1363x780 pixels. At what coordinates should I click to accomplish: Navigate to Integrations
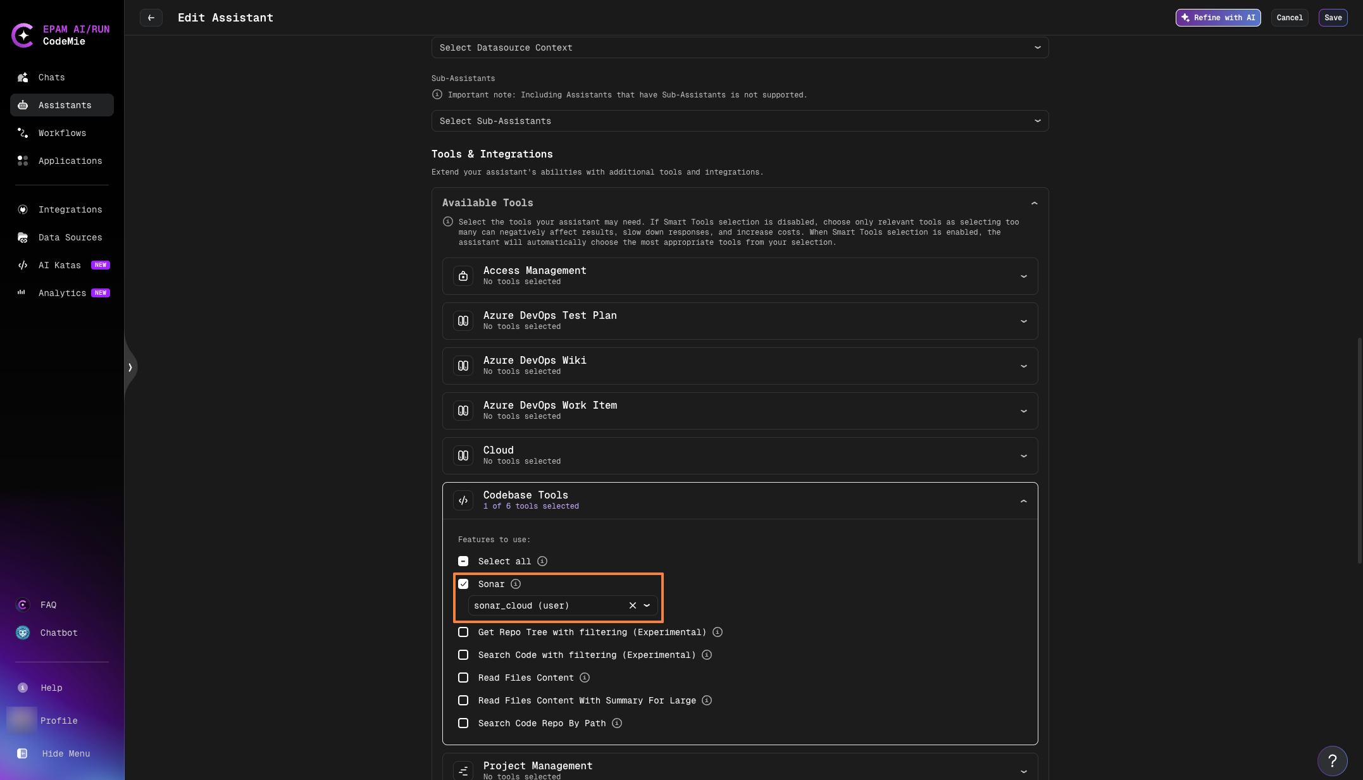(70, 209)
